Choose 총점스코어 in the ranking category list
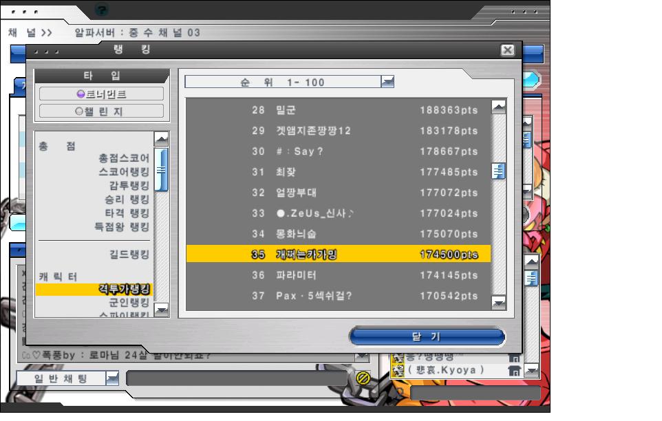 [124, 158]
